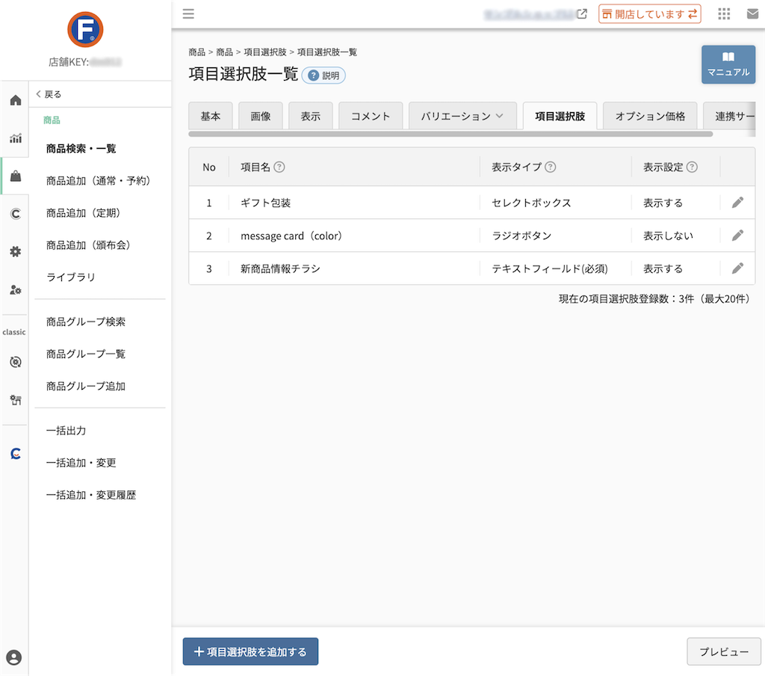The height and width of the screenshot is (676, 765).
Task: Open 商品グループ追加 menu item
Action: point(86,386)
